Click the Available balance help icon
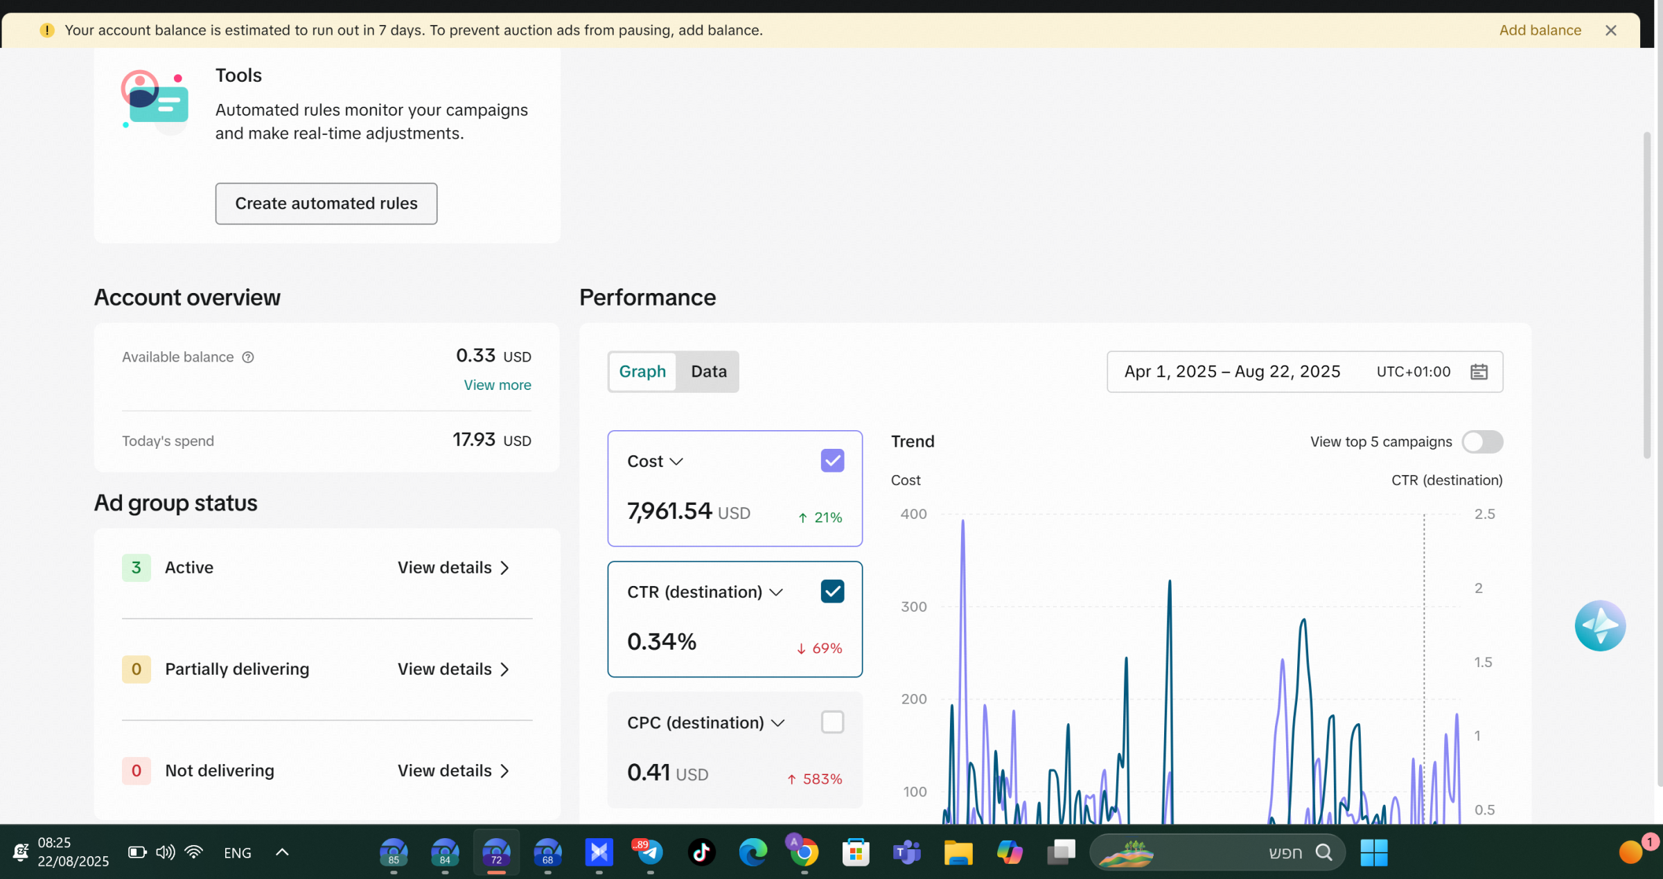Viewport: 1663px width, 879px height. pyautogui.click(x=248, y=357)
